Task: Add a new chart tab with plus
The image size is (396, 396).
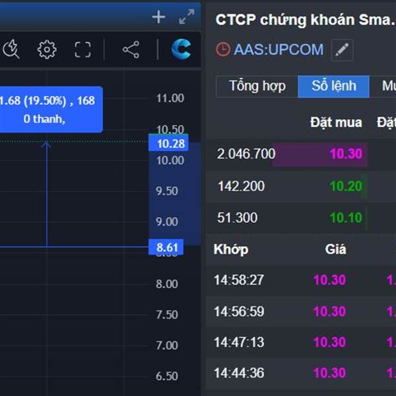Action: (x=158, y=17)
